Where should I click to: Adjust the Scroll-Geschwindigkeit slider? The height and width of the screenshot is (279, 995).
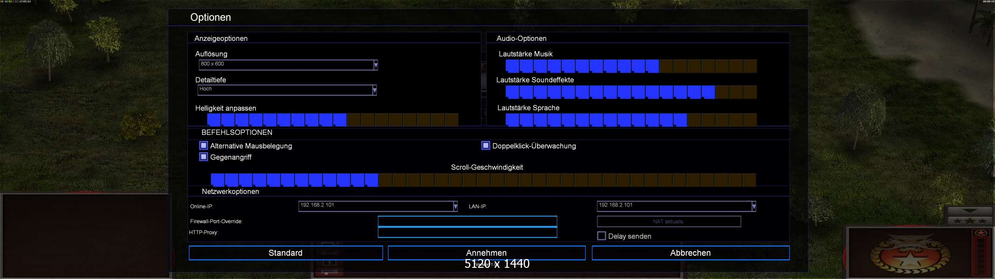(x=483, y=180)
